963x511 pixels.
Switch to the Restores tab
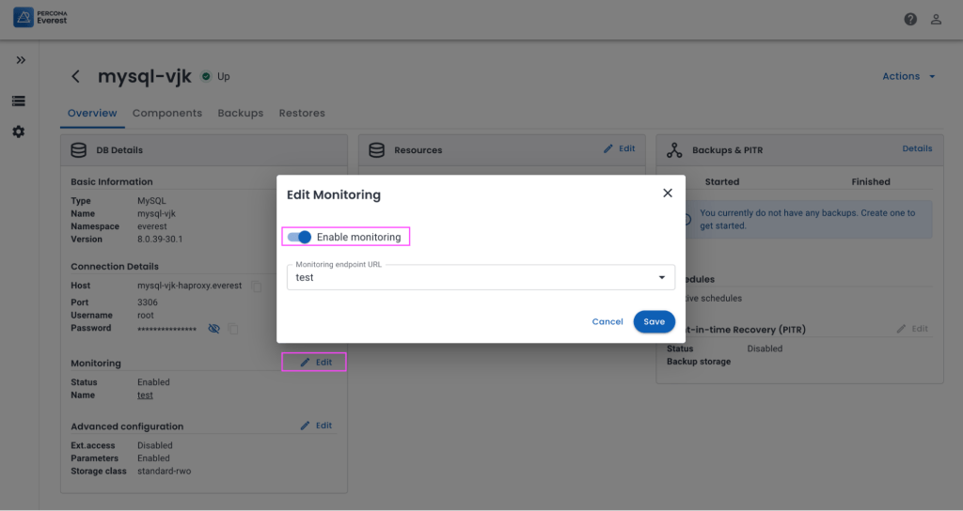(302, 113)
